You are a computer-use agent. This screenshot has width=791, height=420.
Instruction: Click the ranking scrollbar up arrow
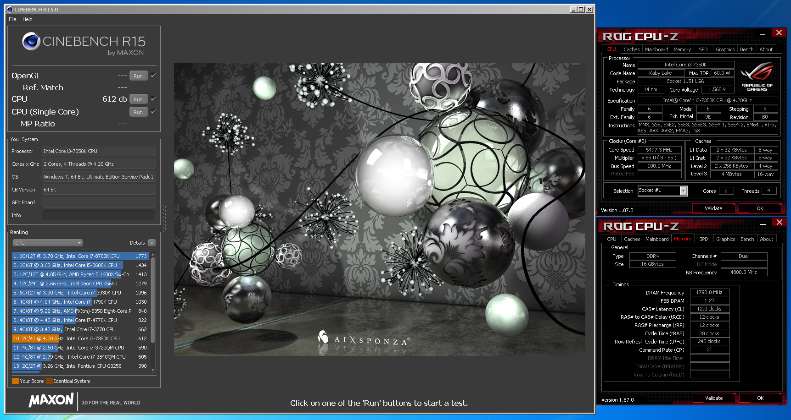pyautogui.click(x=153, y=254)
